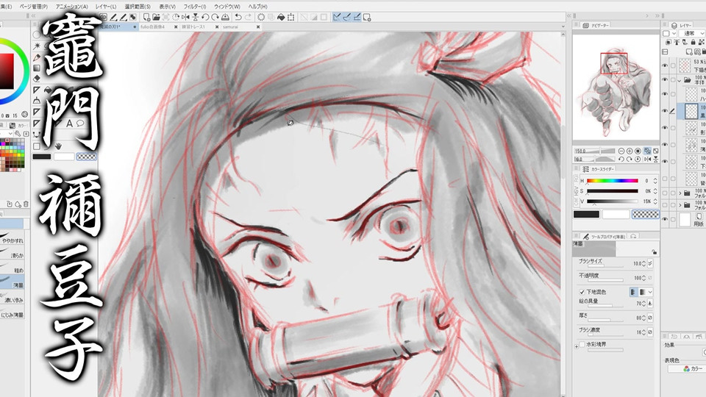The image size is (706, 397).
Task: Open the blending mode 通常 dropdown
Action: click(693, 33)
